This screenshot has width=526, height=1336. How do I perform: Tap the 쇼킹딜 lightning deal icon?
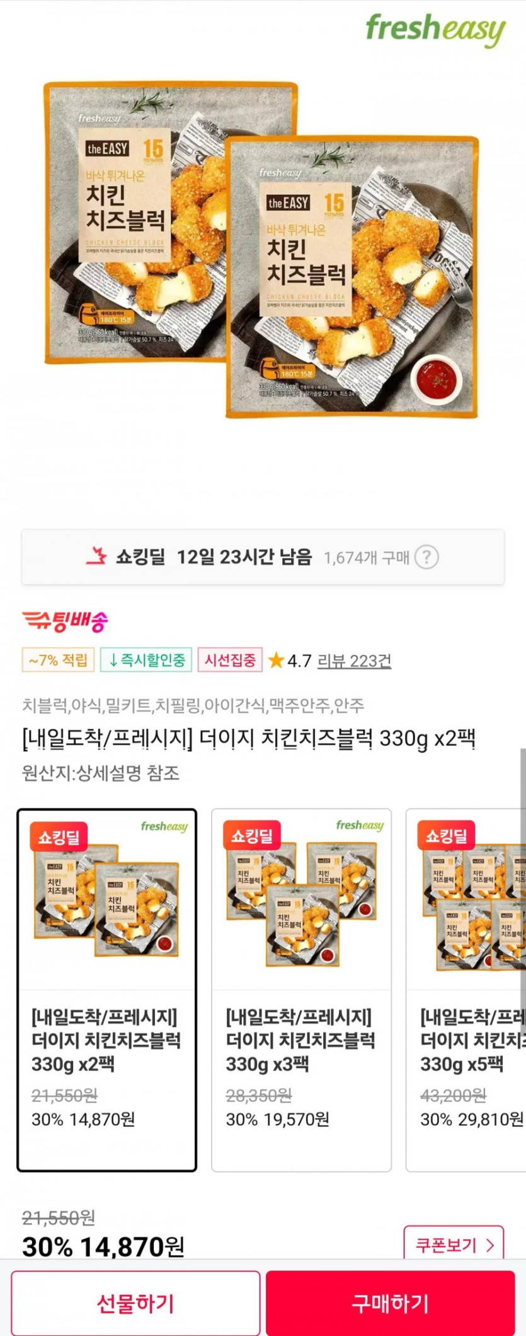(x=96, y=556)
